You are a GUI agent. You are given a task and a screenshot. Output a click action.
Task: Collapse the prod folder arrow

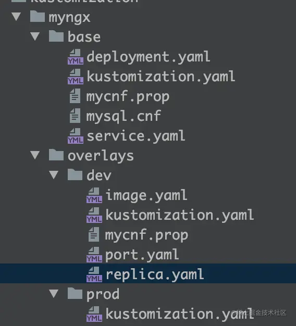[x=54, y=294]
